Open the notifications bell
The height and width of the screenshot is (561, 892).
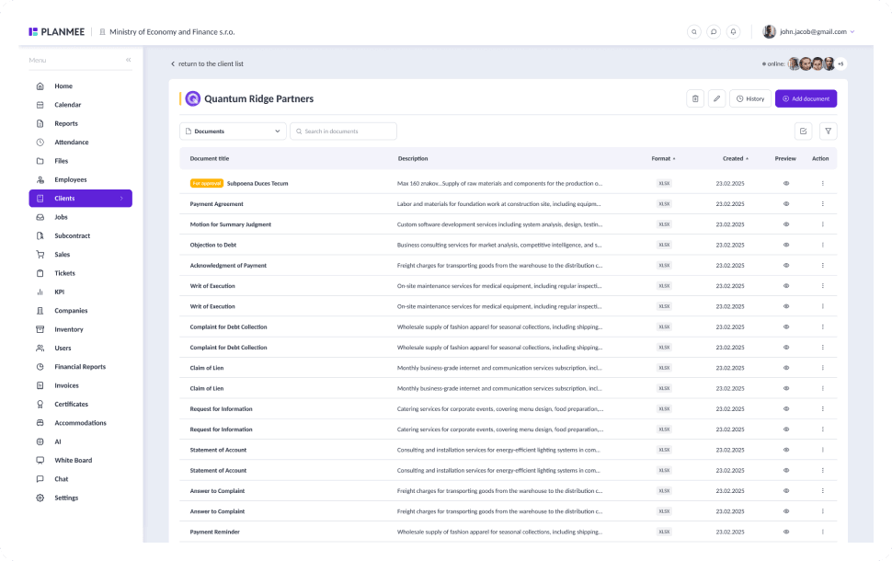click(733, 32)
